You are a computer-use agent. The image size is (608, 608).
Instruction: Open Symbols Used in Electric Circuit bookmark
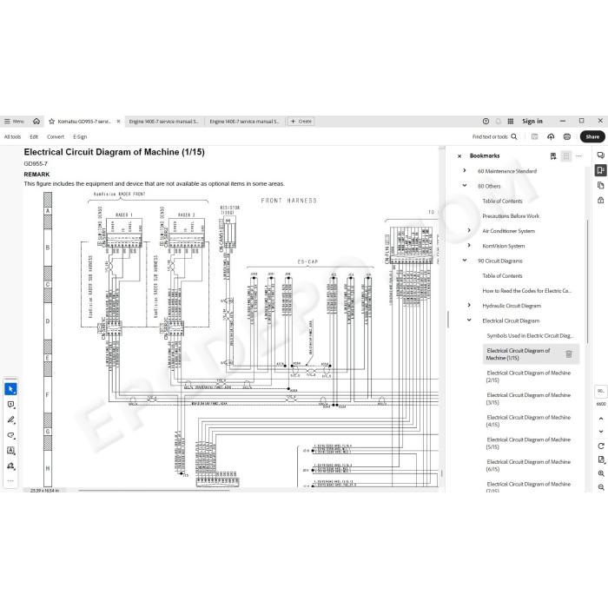click(530, 336)
